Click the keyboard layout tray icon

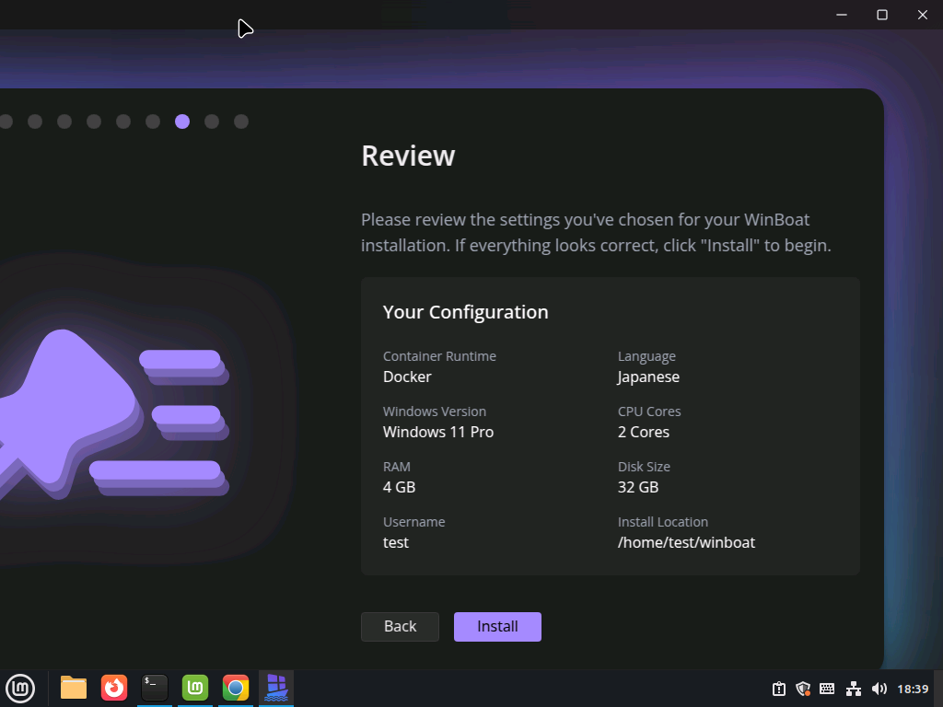coord(827,689)
